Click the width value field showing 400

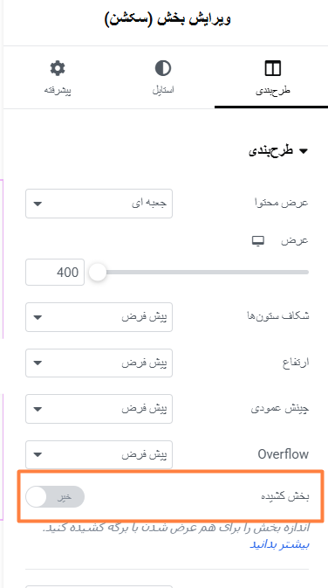coord(55,272)
